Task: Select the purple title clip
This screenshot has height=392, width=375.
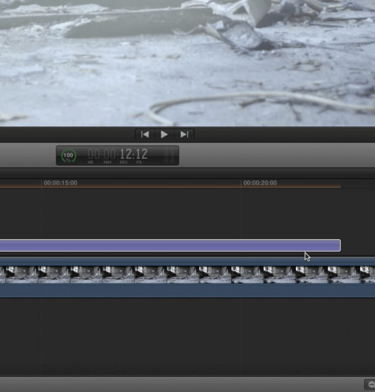Action: click(x=170, y=245)
